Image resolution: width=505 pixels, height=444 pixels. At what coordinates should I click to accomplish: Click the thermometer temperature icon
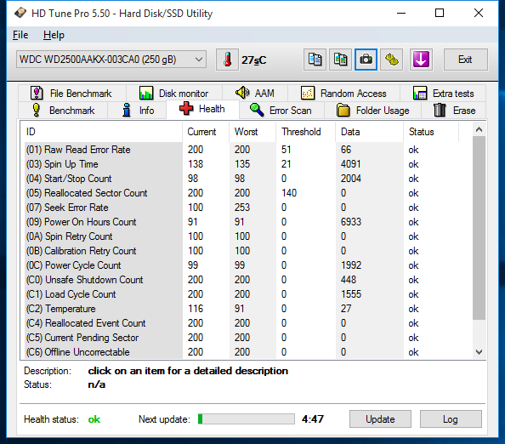coord(227,60)
